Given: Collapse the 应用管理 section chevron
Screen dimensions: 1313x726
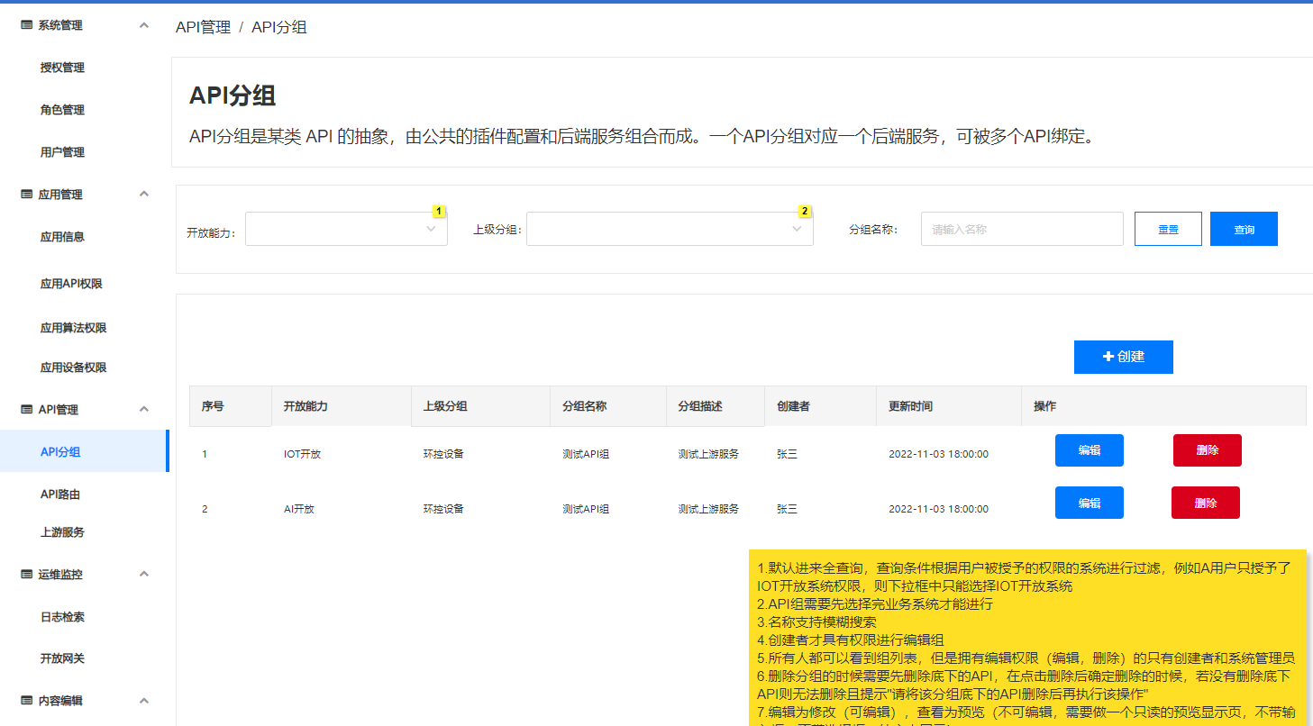Looking at the screenshot, I should [144, 194].
